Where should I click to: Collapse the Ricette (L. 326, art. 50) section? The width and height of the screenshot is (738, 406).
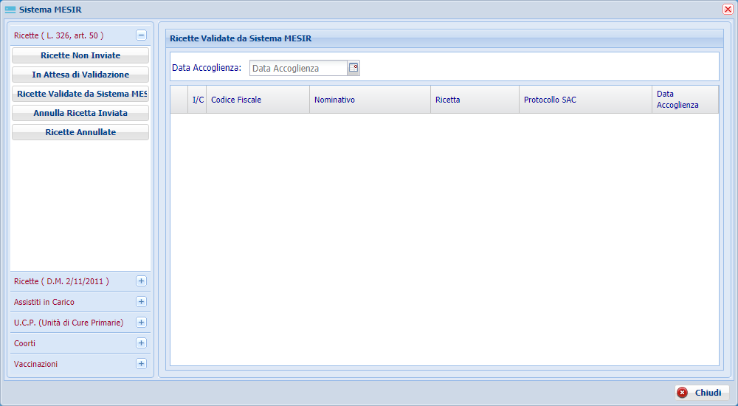tap(141, 35)
